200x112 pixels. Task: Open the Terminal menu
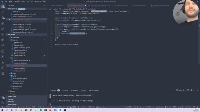(x=38, y=2)
